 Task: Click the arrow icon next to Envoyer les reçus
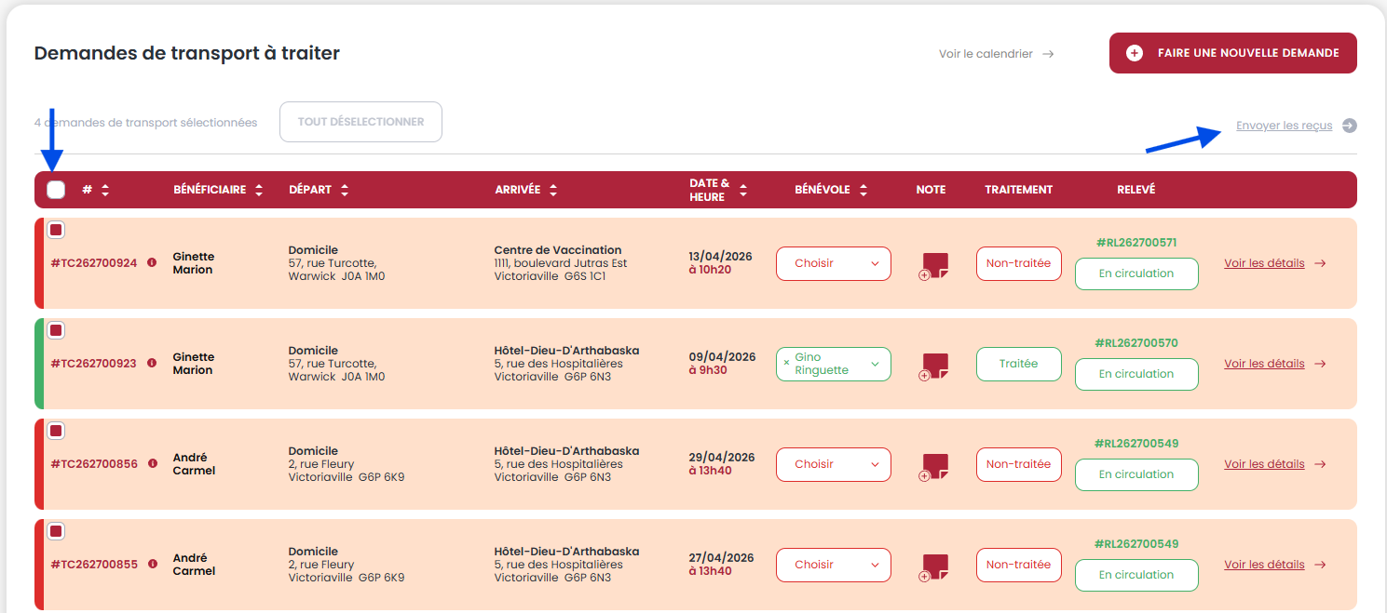(x=1349, y=126)
